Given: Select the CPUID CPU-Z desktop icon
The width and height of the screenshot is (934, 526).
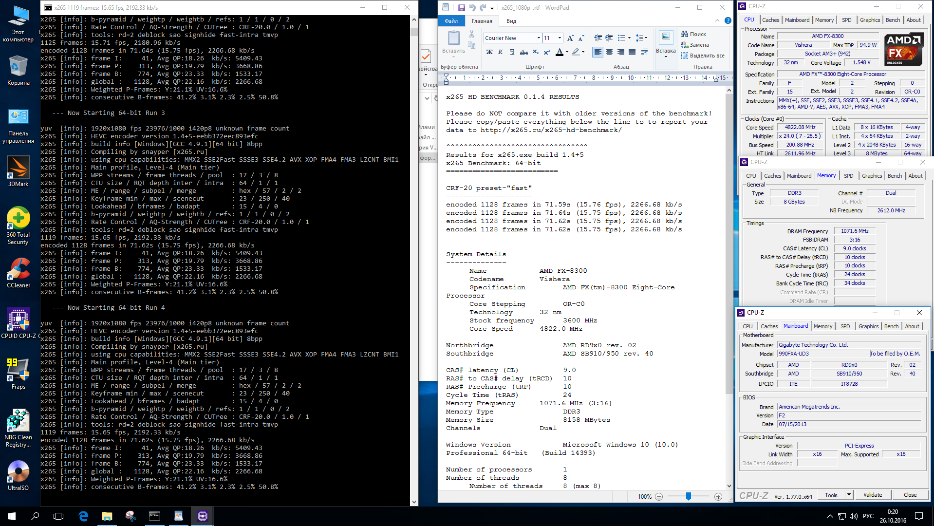Looking at the screenshot, I should [x=18, y=323].
